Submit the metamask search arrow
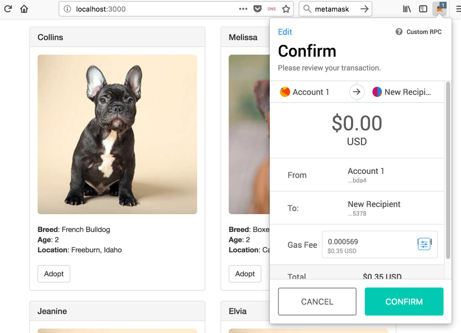The width and height of the screenshot is (461, 333). coord(364,9)
